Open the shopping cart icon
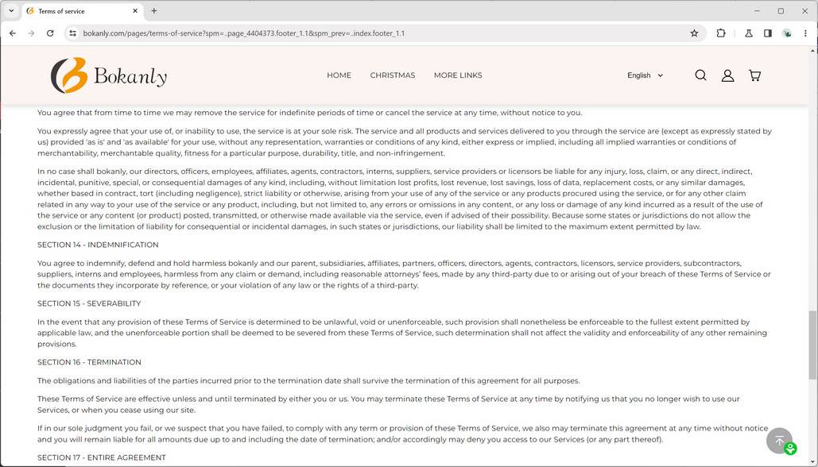The width and height of the screenshot is (818, 467). 754,75
